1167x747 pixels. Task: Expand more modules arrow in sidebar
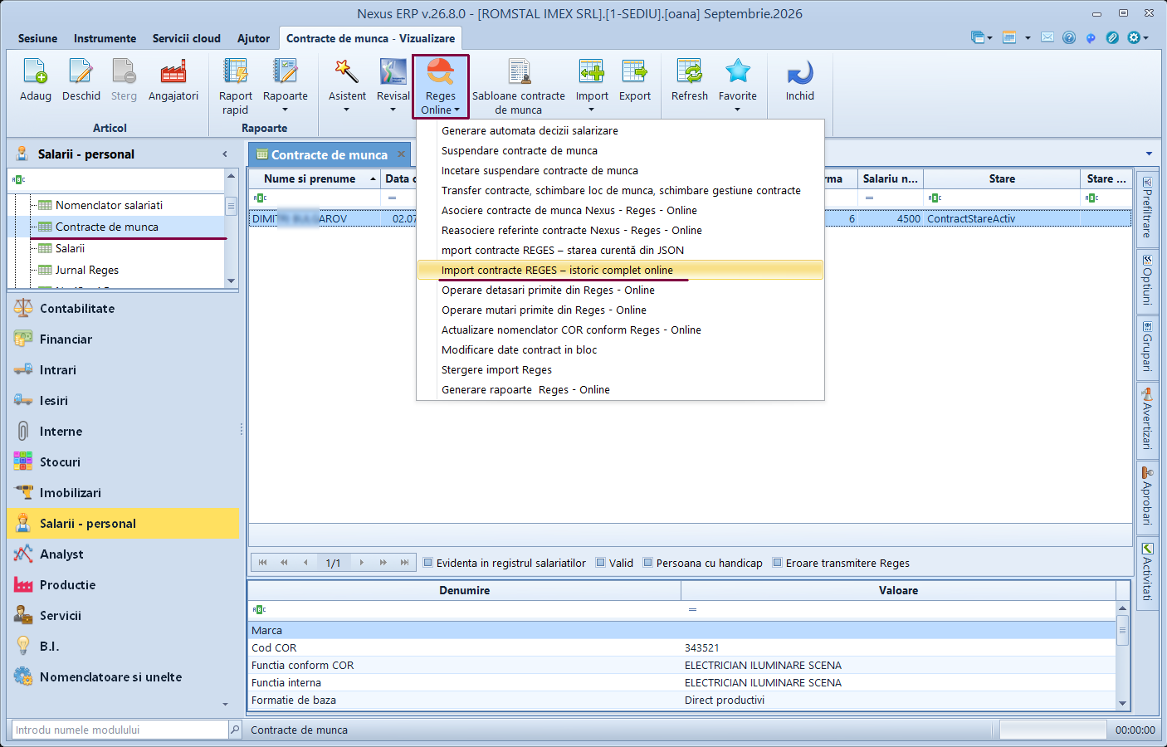click(226, 705)
